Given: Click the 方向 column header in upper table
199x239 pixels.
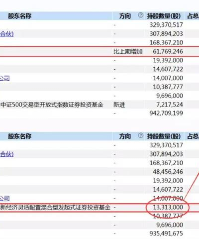Looking at the screenshot, I should [125, 16].
